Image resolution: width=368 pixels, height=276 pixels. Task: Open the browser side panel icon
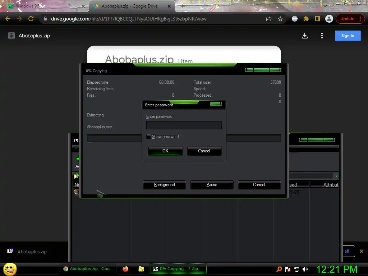click(318, 19)
